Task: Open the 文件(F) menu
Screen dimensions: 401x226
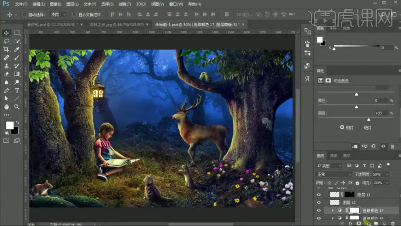Action: click(21, 4)
